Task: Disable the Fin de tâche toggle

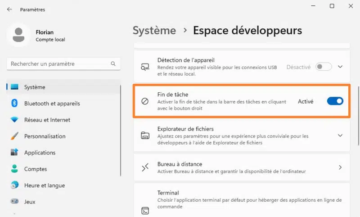Action: tap(335, 101)
